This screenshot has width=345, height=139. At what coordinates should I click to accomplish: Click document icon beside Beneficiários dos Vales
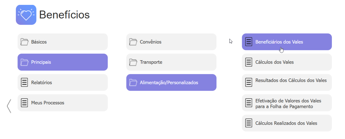point(249,42)
